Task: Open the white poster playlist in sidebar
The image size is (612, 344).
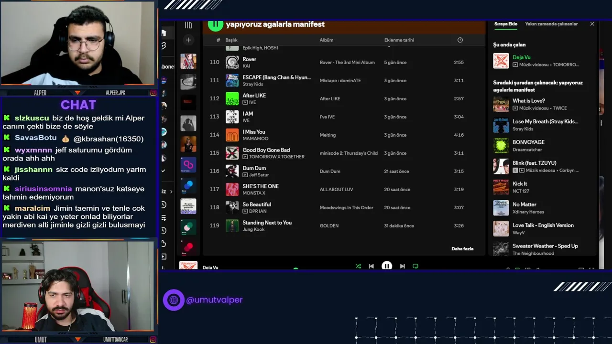Action: [188, 206]
